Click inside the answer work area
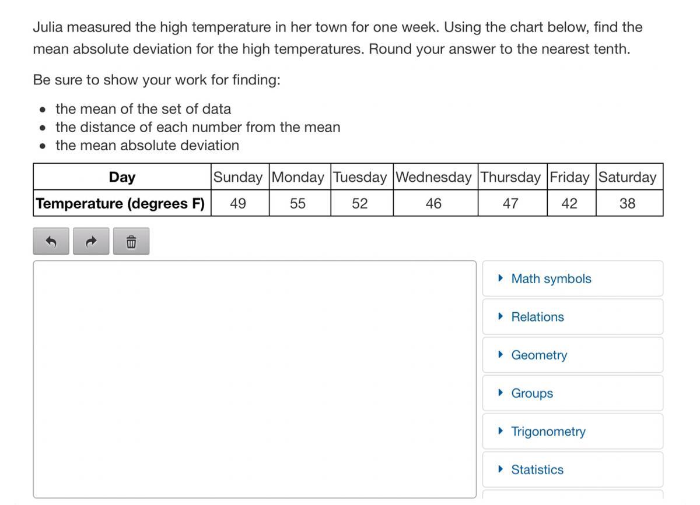 (x=254, y=379)
